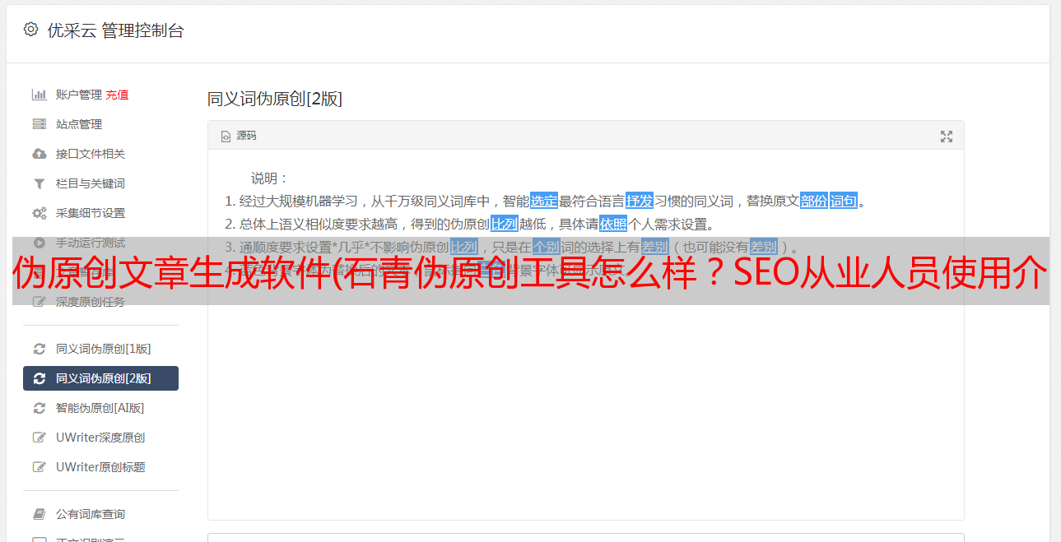Open UWriter原创标题 page
This screenshot has height=542, width=1061.
(x=100, y=467)
